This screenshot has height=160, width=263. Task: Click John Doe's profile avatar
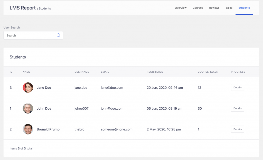coord(28,108)
